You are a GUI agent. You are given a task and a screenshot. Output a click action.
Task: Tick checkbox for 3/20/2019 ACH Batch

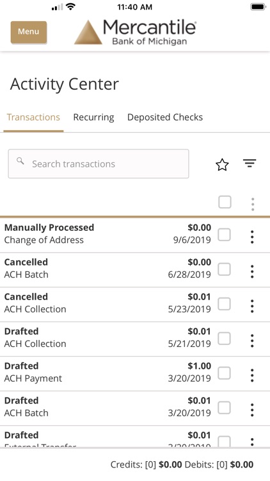coord(224,408)
